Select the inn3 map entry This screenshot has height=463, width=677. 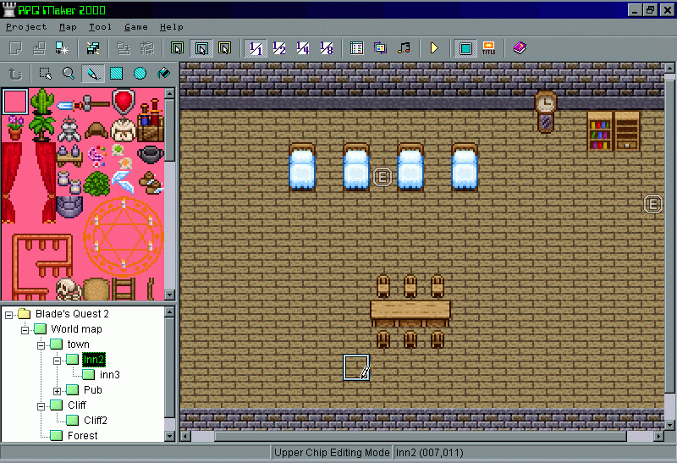coord(110,375)
